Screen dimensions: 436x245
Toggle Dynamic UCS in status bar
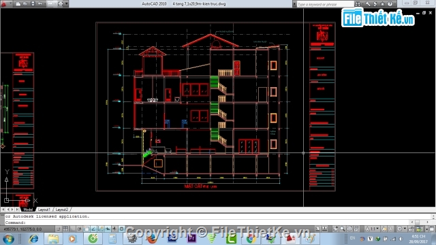click(101, 229)
